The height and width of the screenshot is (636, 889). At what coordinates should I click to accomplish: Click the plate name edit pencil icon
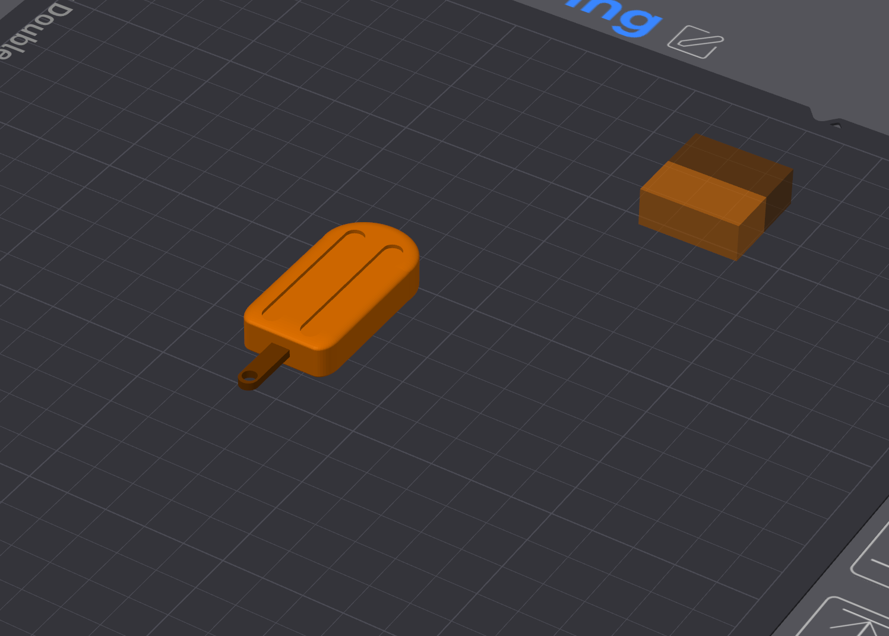(695, 42)
